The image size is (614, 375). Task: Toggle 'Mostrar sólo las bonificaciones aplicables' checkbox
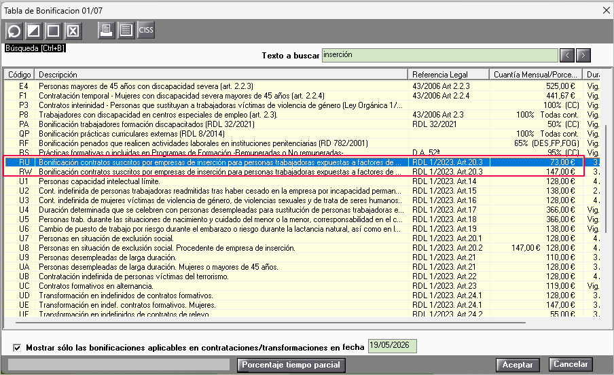(17, 348)
